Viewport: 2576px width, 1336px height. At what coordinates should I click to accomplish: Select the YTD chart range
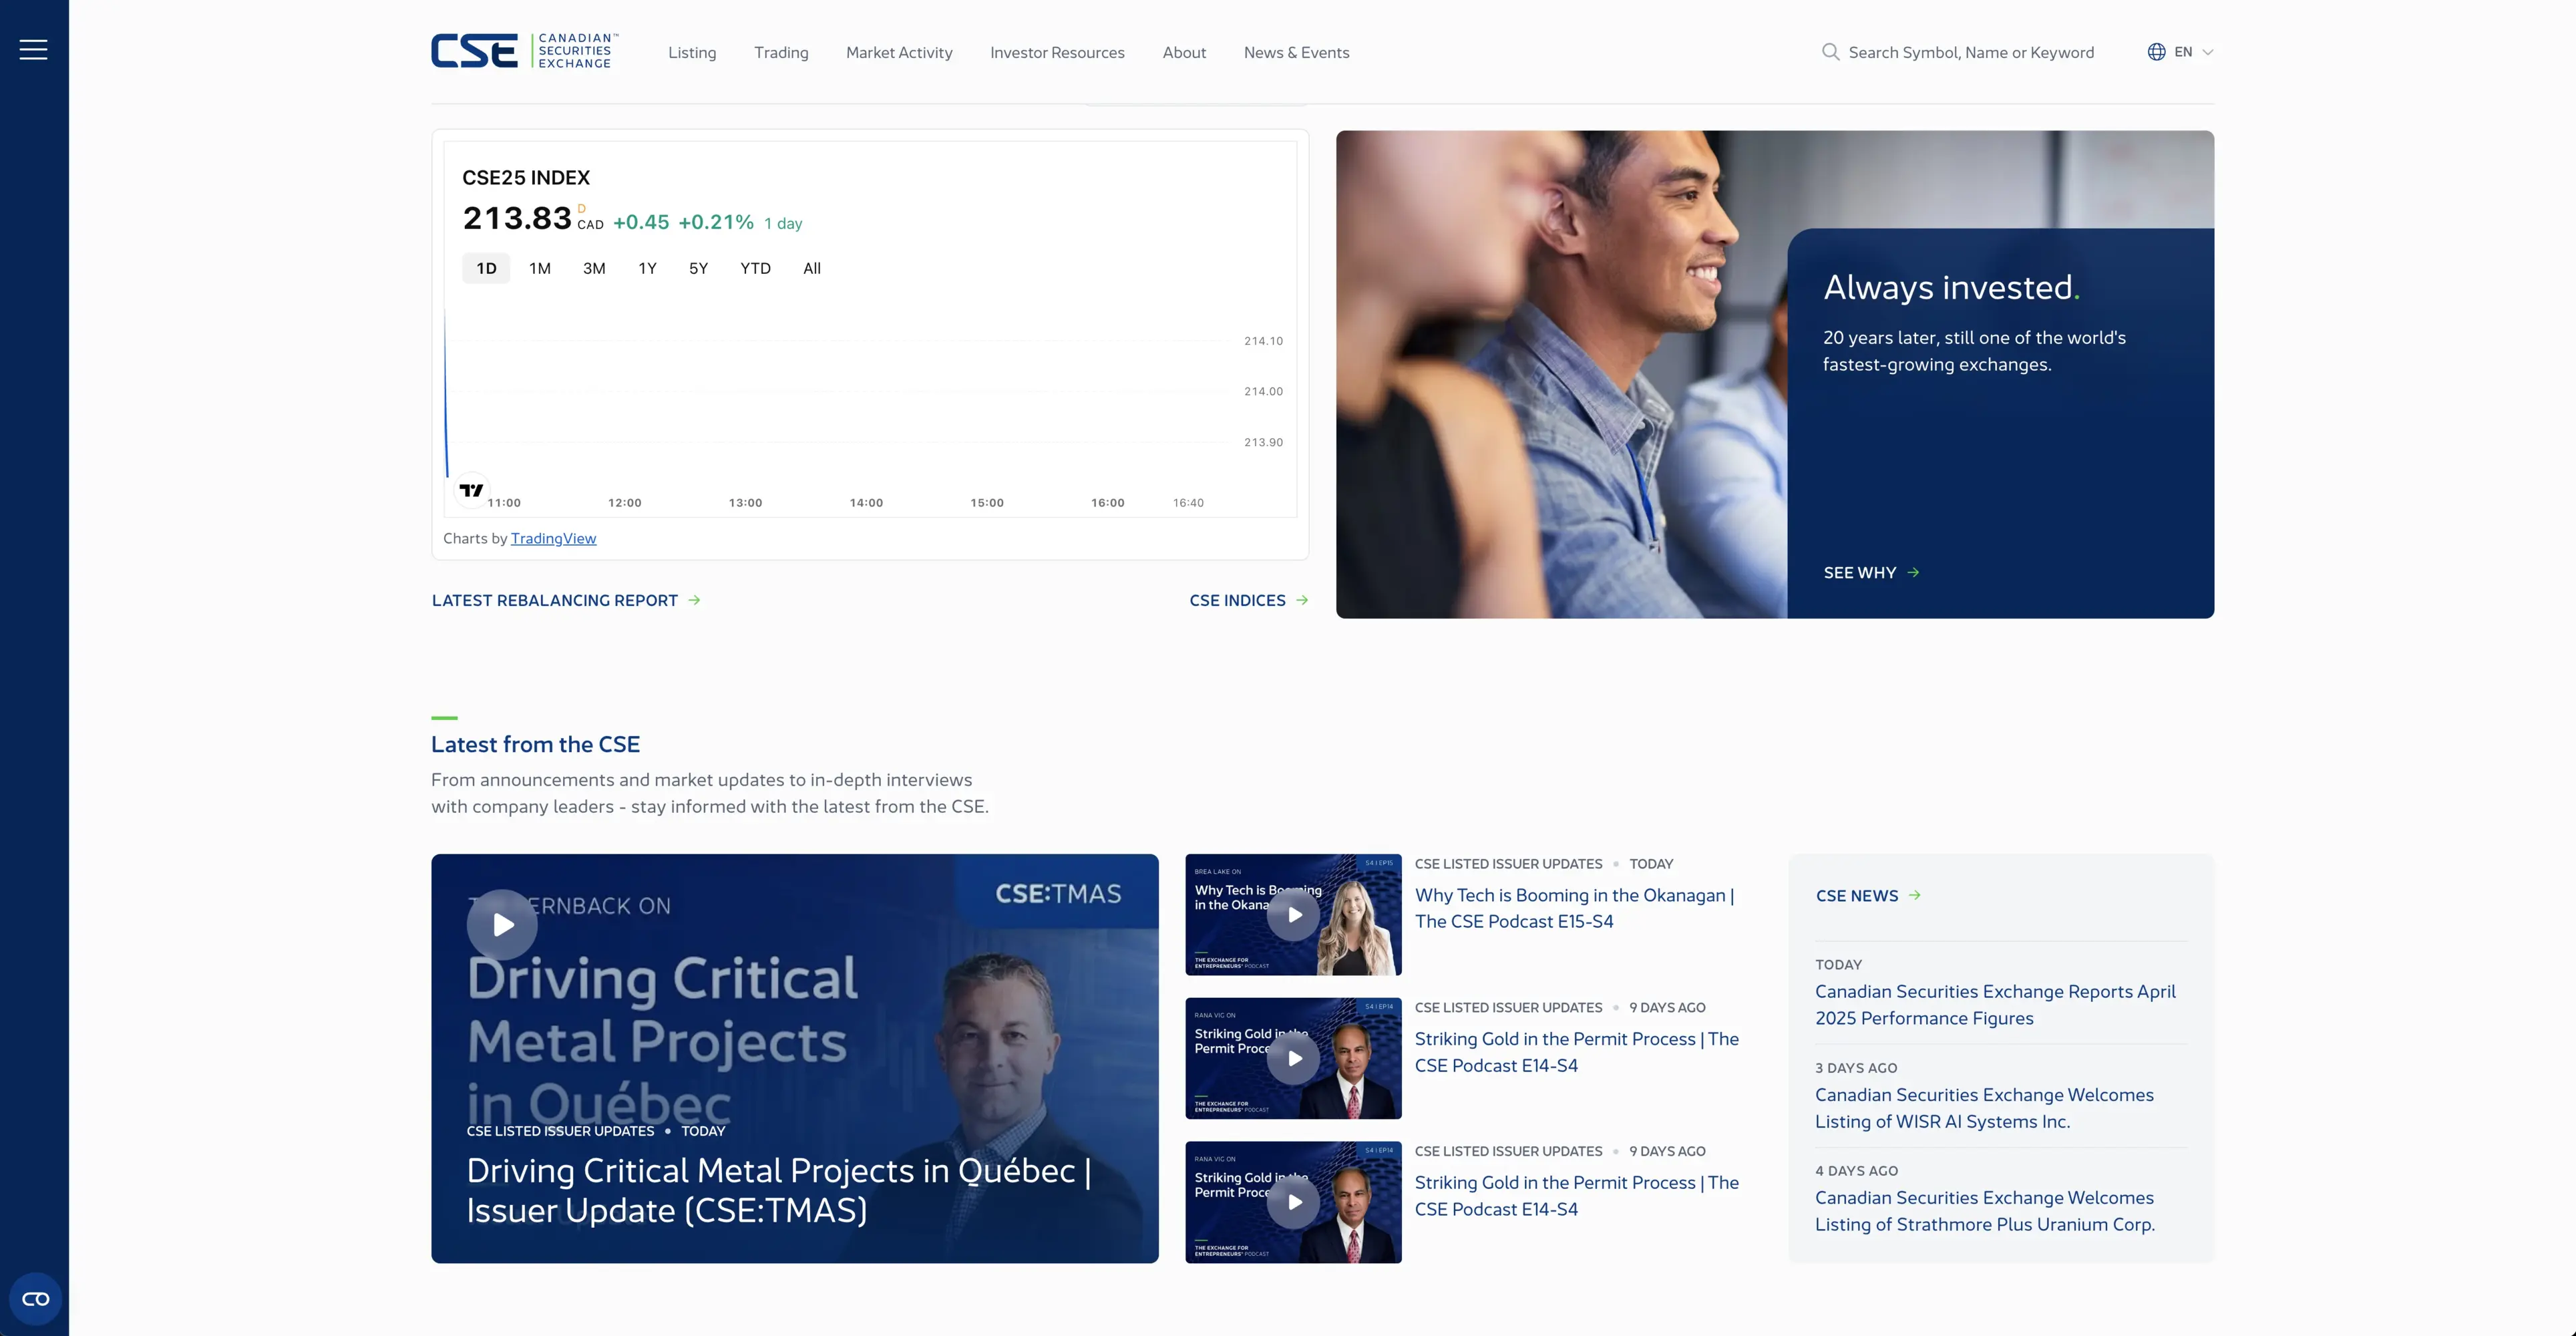click(x=755, y=268)
